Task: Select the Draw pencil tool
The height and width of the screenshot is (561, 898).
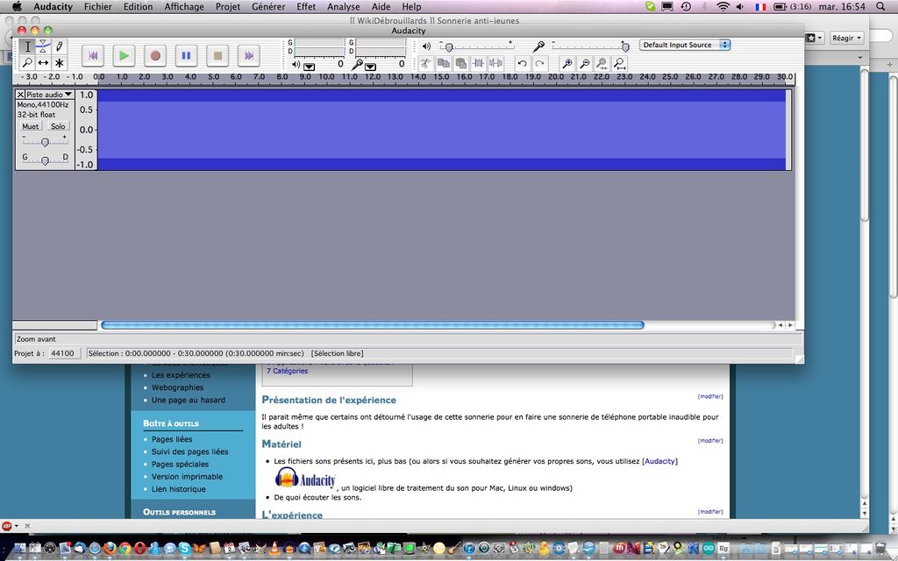Action: pos(59,46)
